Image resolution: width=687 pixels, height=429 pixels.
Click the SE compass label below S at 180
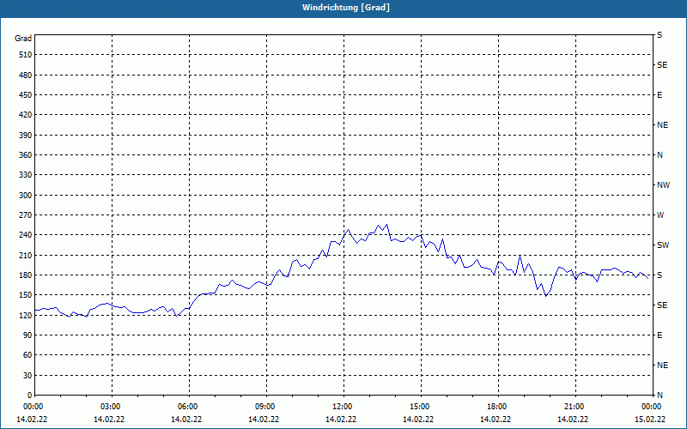click(x=662, y=305)
